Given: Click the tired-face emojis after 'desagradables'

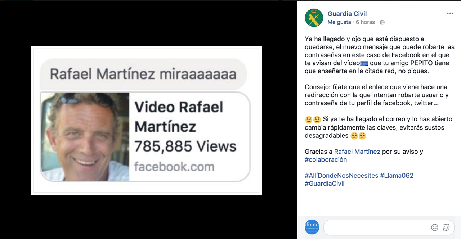Looking at the screenshot, I should click(x=358, y=136).
